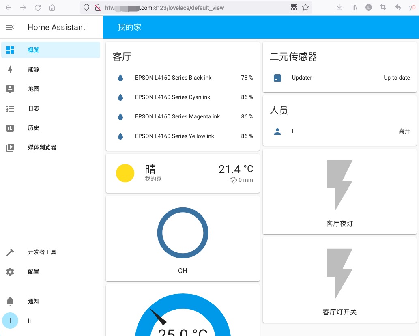Open the sunny weather sun icon
This screenshot has height=336, width=419.
(x=125, y=173)
